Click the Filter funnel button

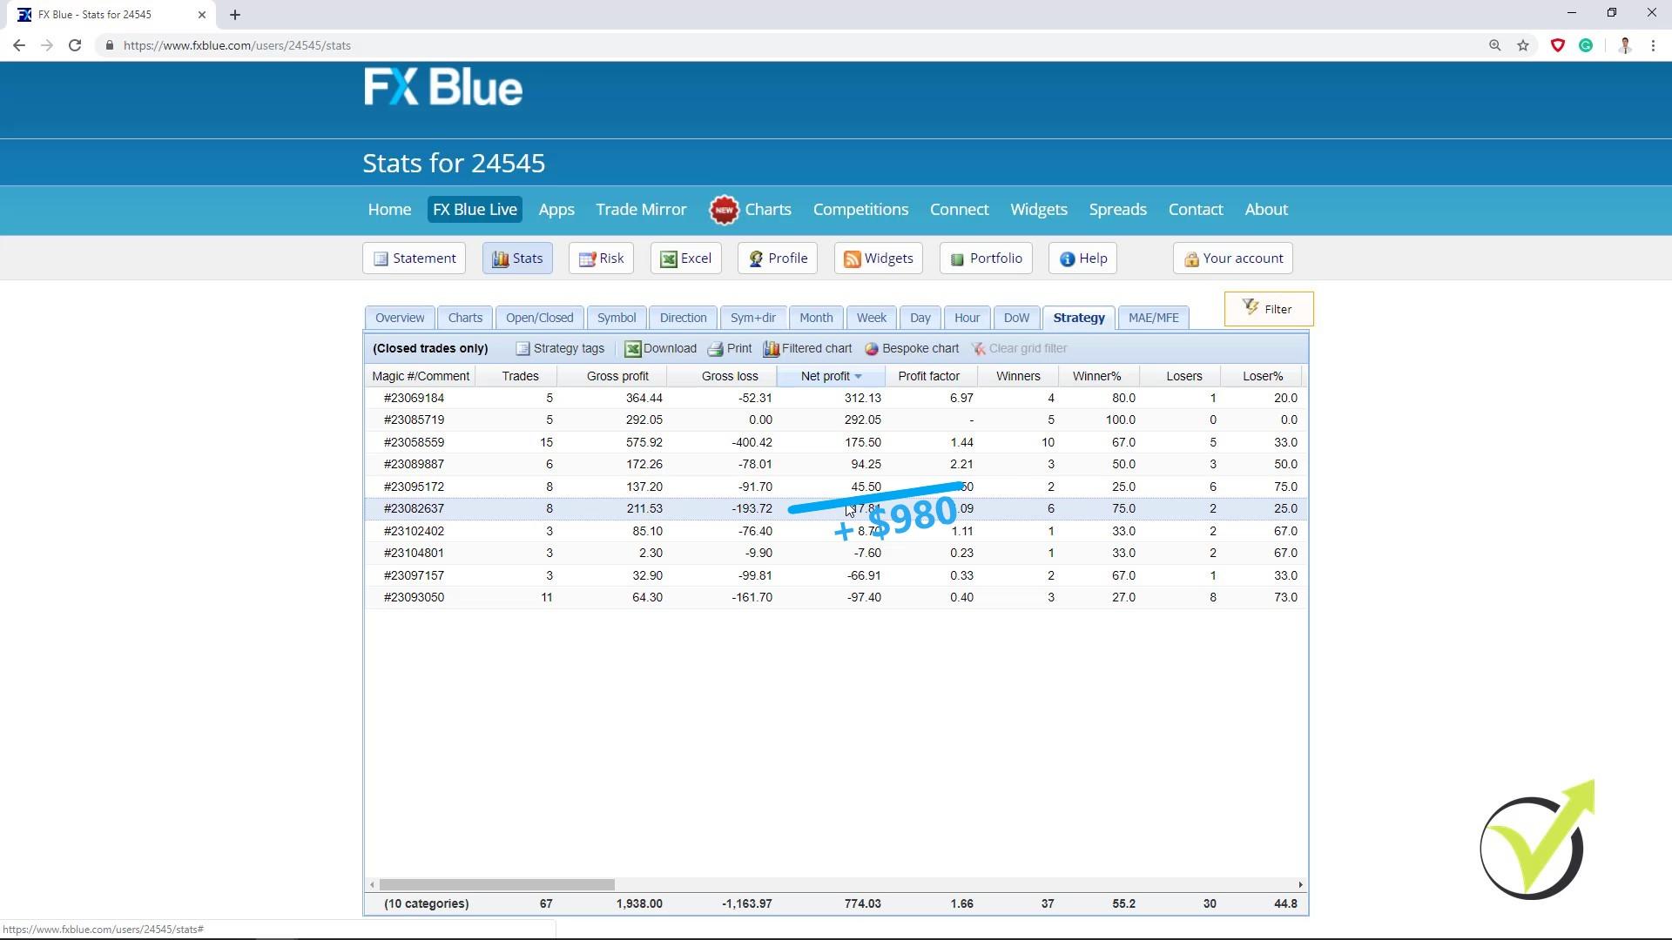(1269, 309)
